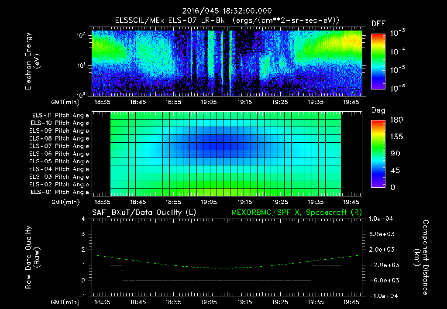
Task: Click the 18:45 tick under the bottom panel
Action: [138, 302]
